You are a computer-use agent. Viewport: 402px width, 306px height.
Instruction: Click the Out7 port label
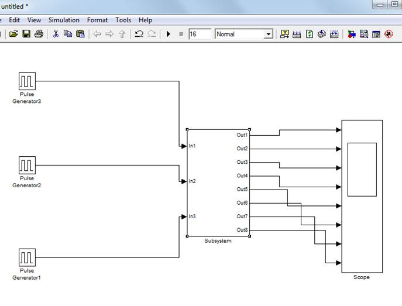(x=242, y=216)
